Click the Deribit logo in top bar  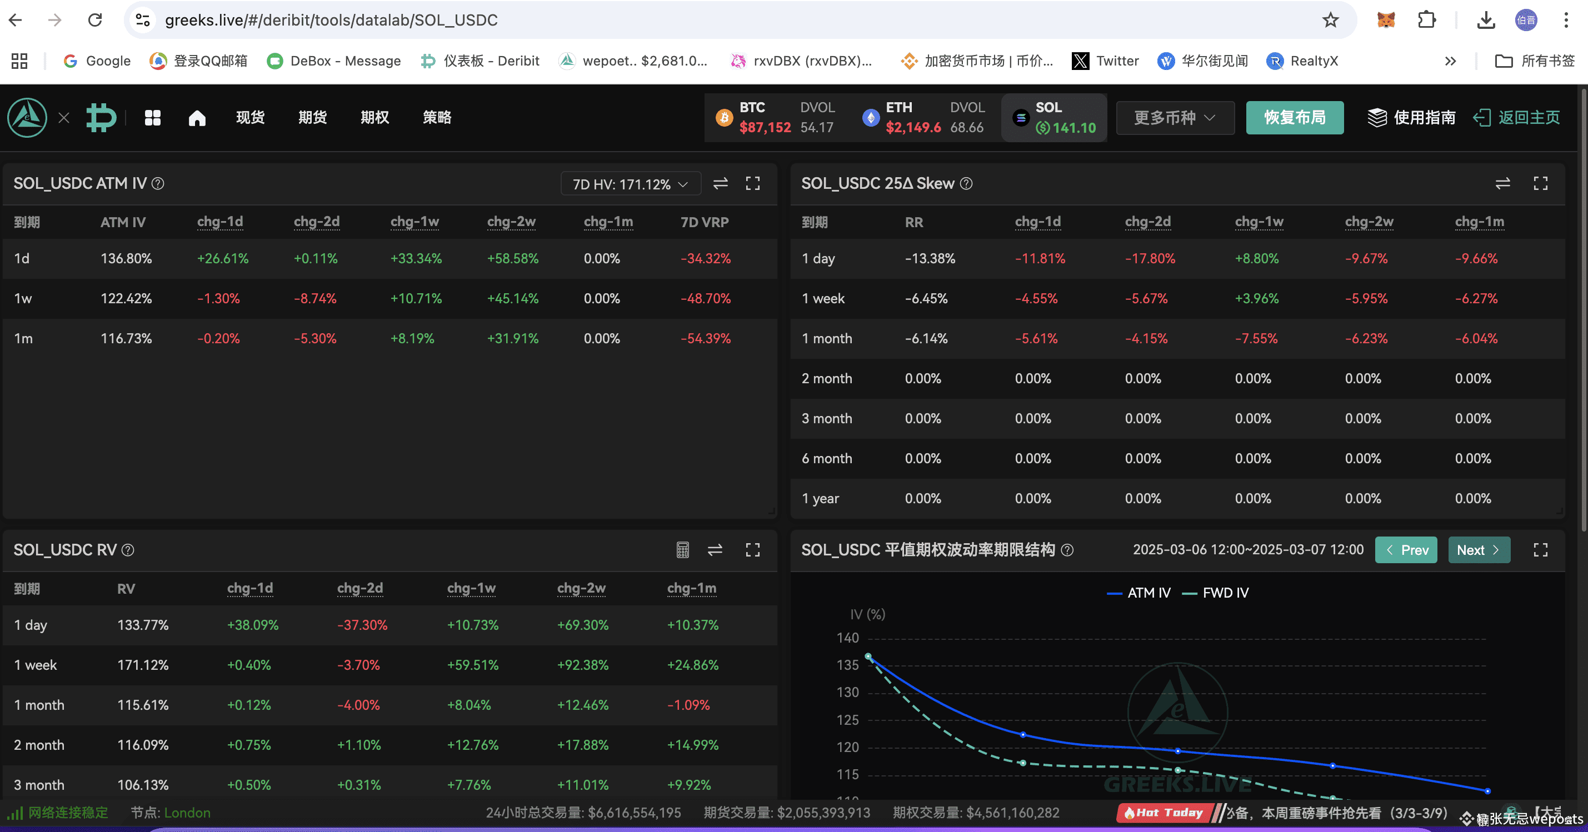click(x=101, y=117)
